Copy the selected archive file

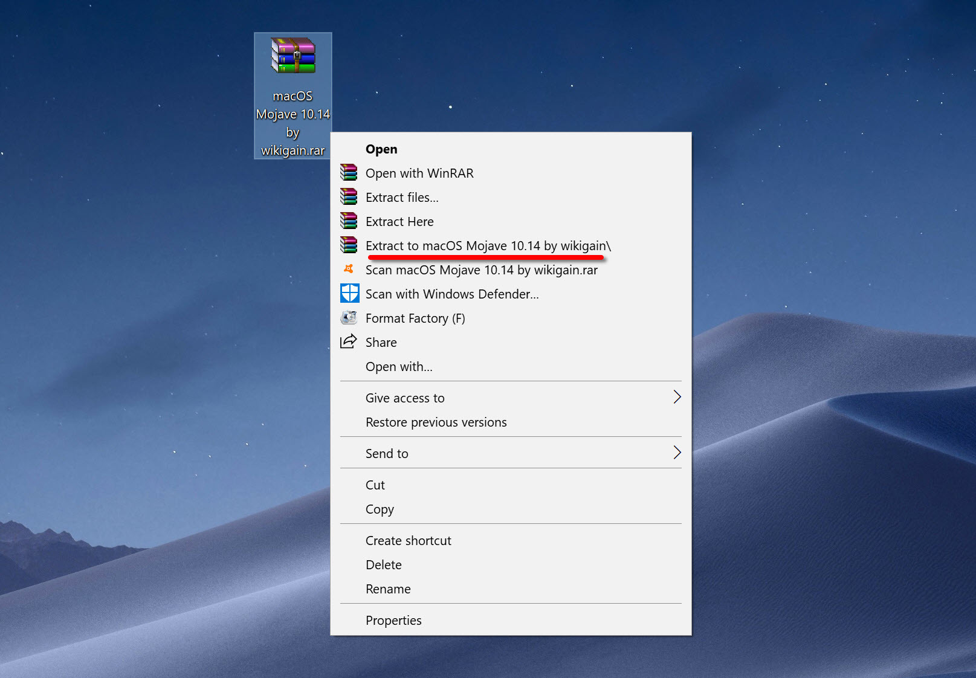tap(380, 509)
